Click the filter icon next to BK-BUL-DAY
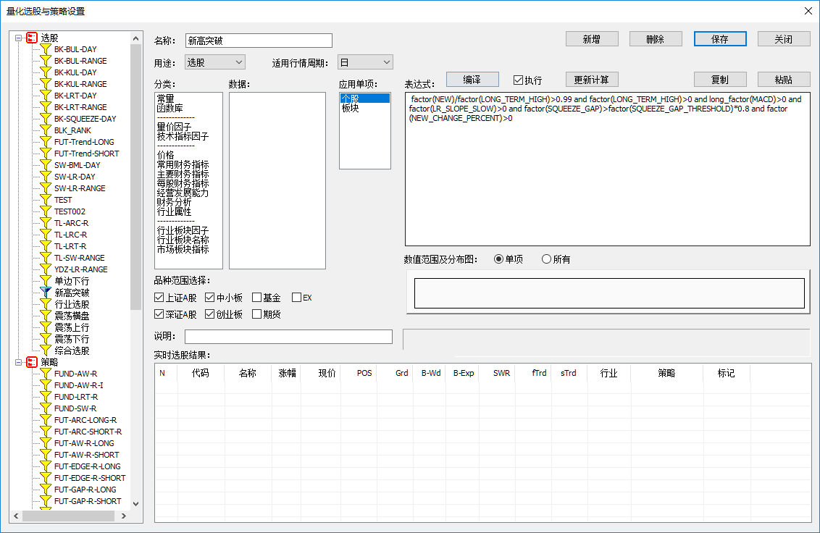This screenshot has height=533, width=820. (46, 49)
